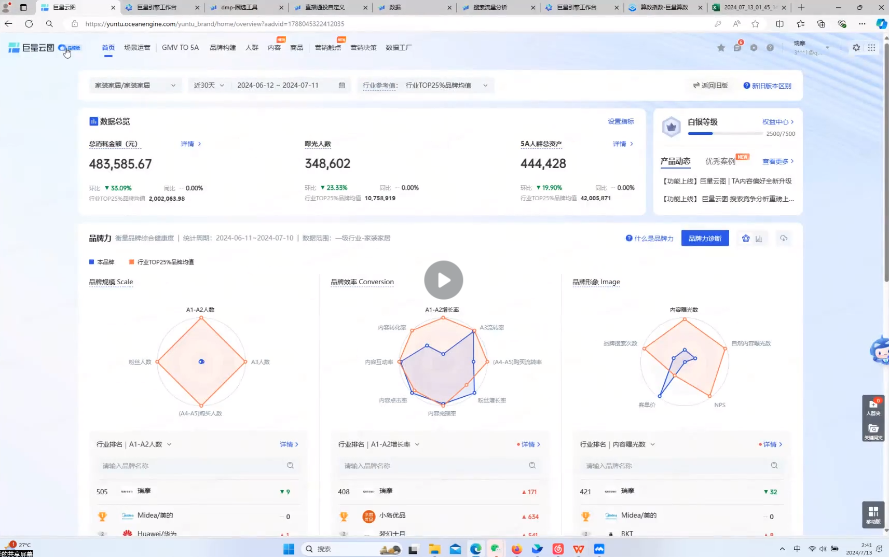Image resolution: width=889 pixels, height=557 pixels.
Task: Switch to the 优秀案例 tab
Action: [720, 161]
